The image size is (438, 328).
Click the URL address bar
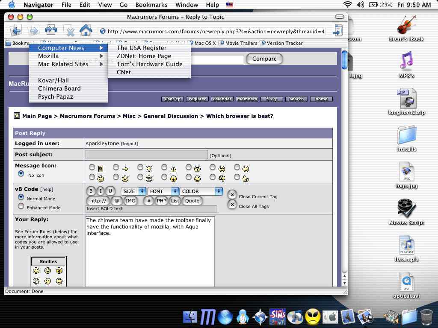point(213,31)
